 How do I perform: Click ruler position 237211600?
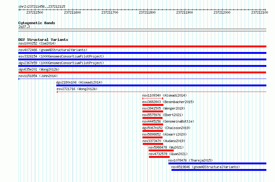tap(72, 12)
